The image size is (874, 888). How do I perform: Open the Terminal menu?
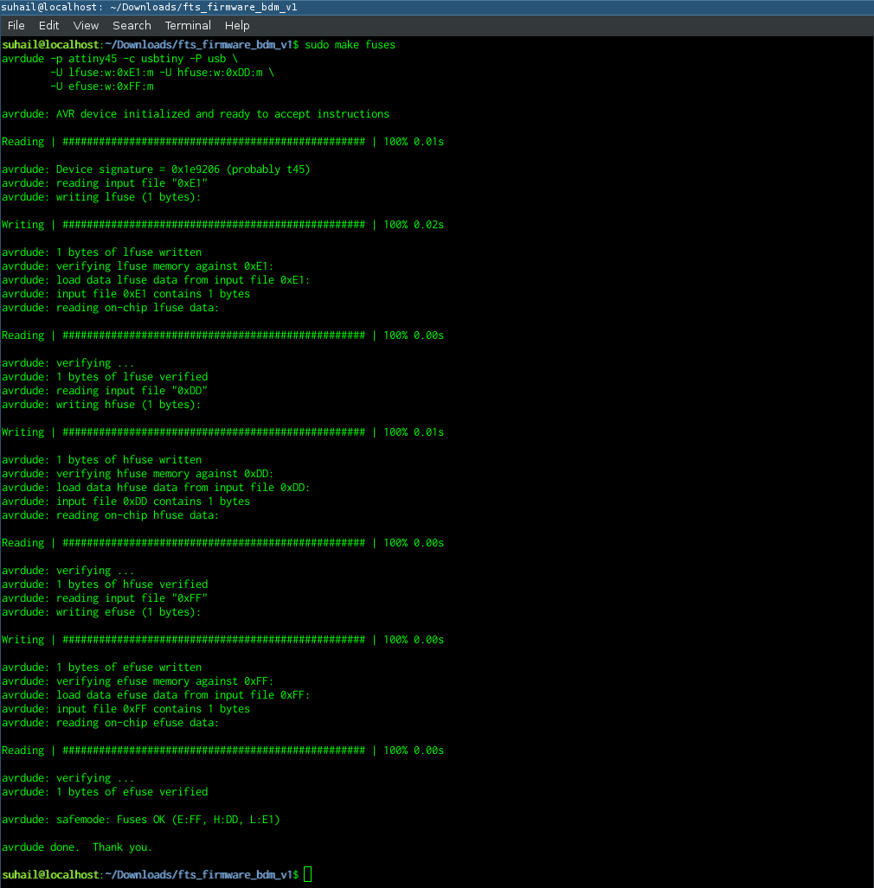(188, 25)
